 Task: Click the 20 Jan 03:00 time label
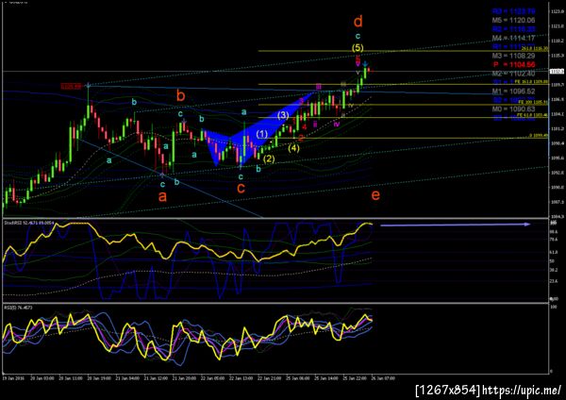click(42, 378)
